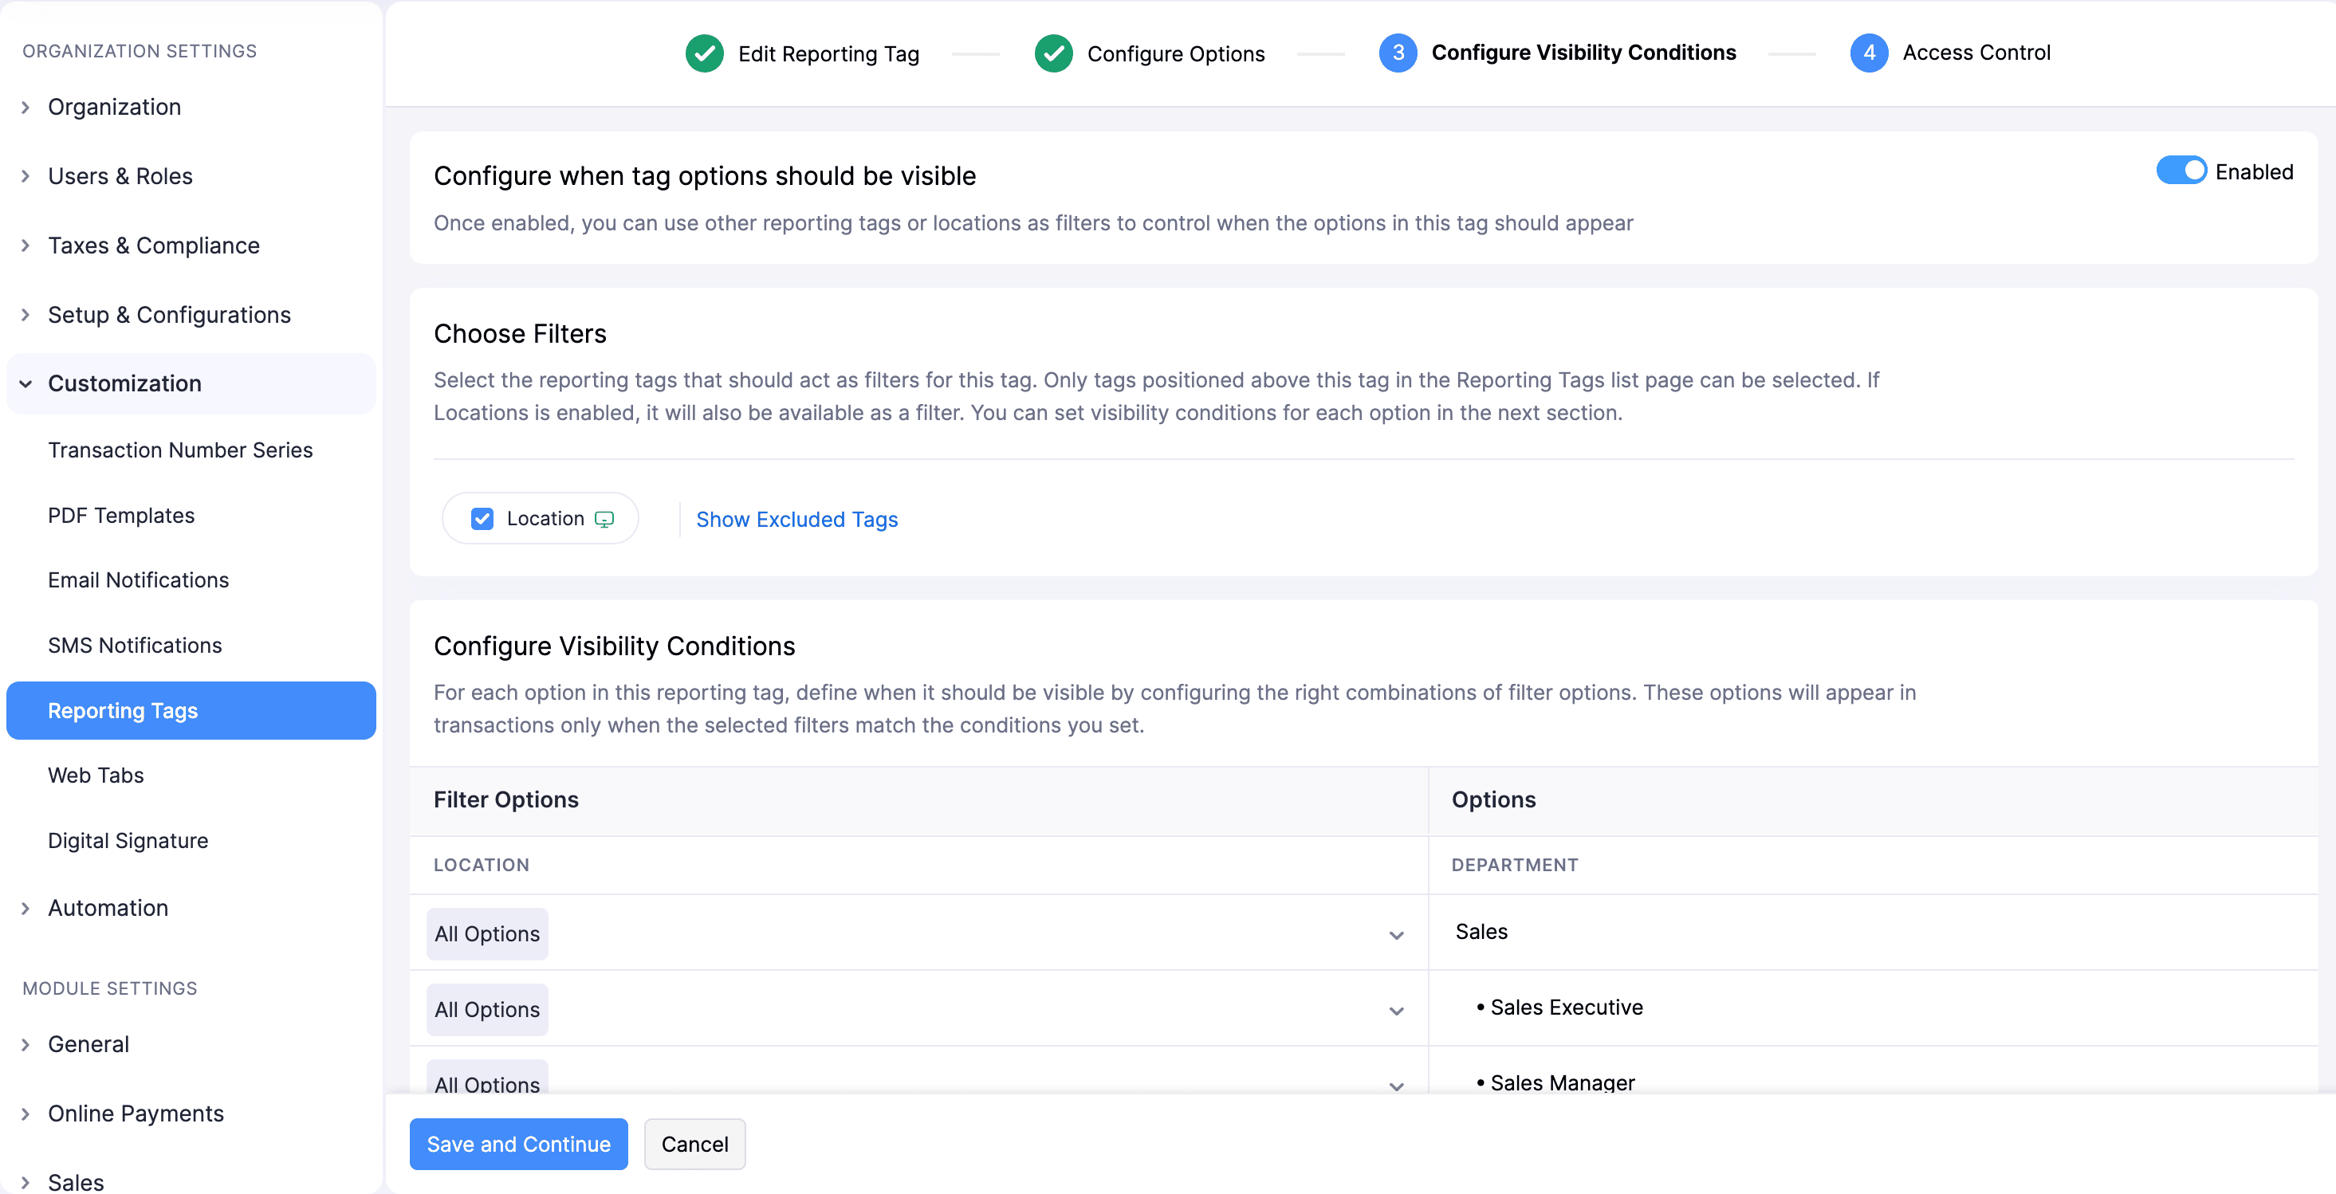The height and width of the screenshot is (1194, 2336).
Task: Click the checkmark icon on Configure Options step
Action: pos(1053,53)
